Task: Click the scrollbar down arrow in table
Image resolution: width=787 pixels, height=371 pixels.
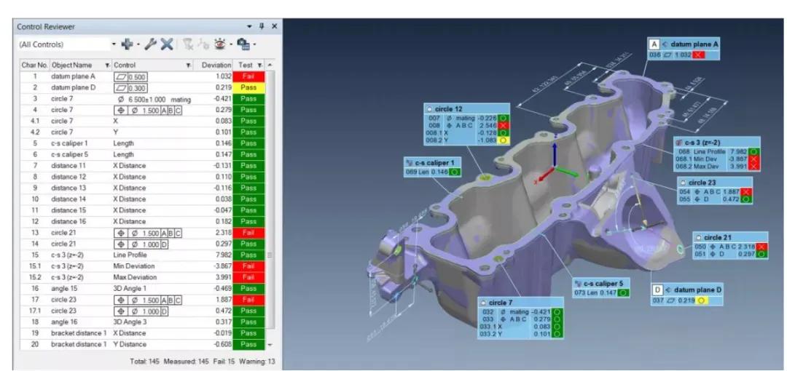Action: tap(270, 345)
